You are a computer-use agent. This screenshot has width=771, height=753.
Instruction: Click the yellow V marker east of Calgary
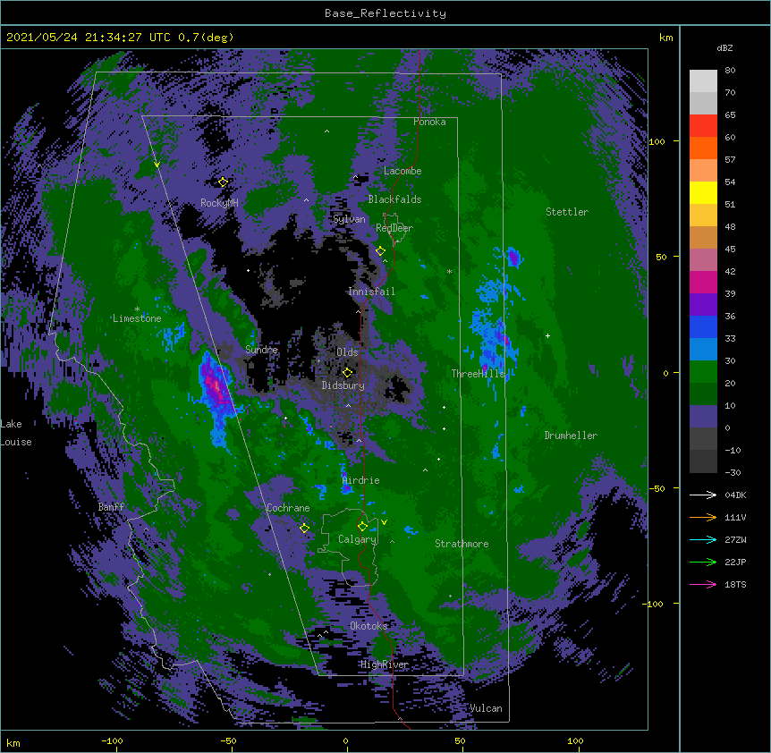(384, 522)
